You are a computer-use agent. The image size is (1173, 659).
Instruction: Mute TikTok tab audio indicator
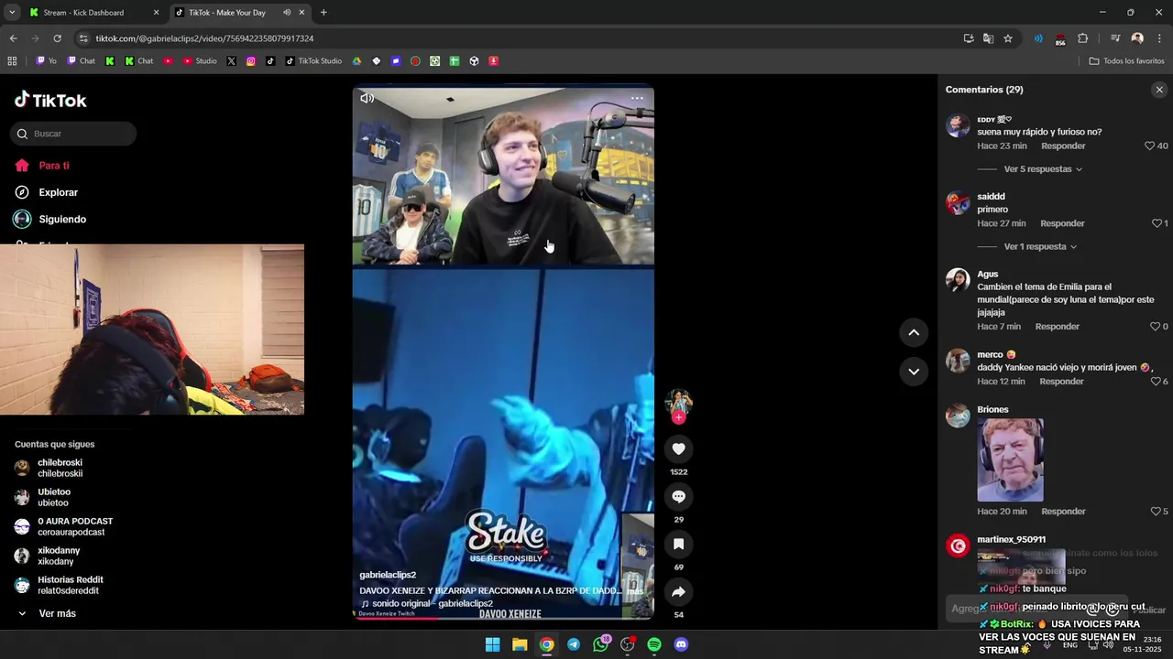point(287,13)
